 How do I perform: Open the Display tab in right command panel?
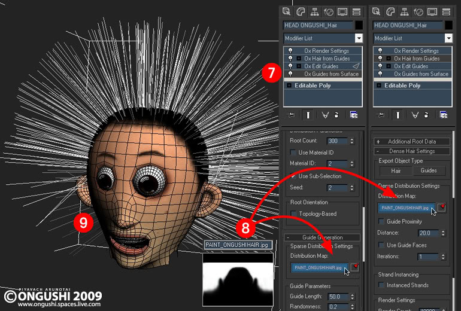click(432, 11)
